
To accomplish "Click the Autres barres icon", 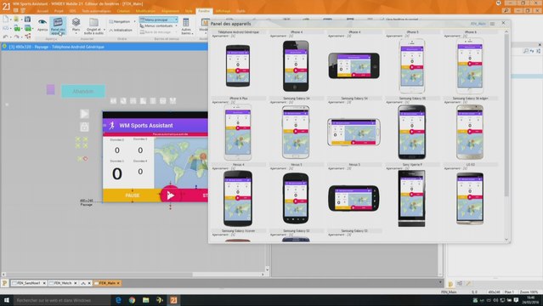I will (x=186, y=26).
